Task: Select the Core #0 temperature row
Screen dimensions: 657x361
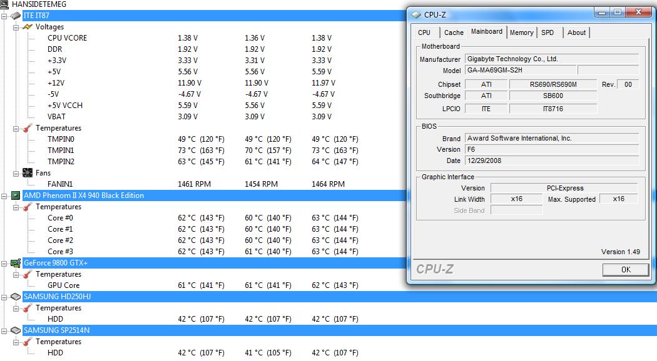Action: tap(60, 218)
